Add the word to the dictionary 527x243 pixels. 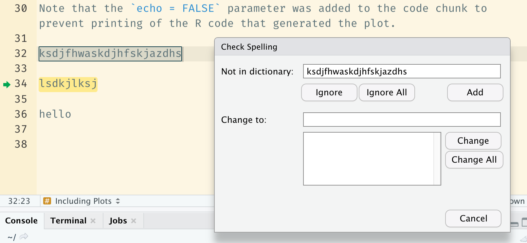(x=475, y=92)
